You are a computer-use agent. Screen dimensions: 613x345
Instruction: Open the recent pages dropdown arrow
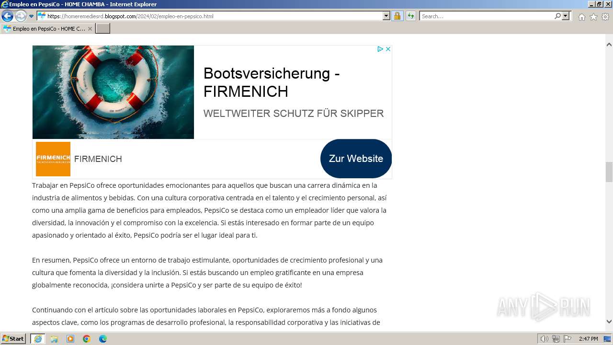point(32,16)
